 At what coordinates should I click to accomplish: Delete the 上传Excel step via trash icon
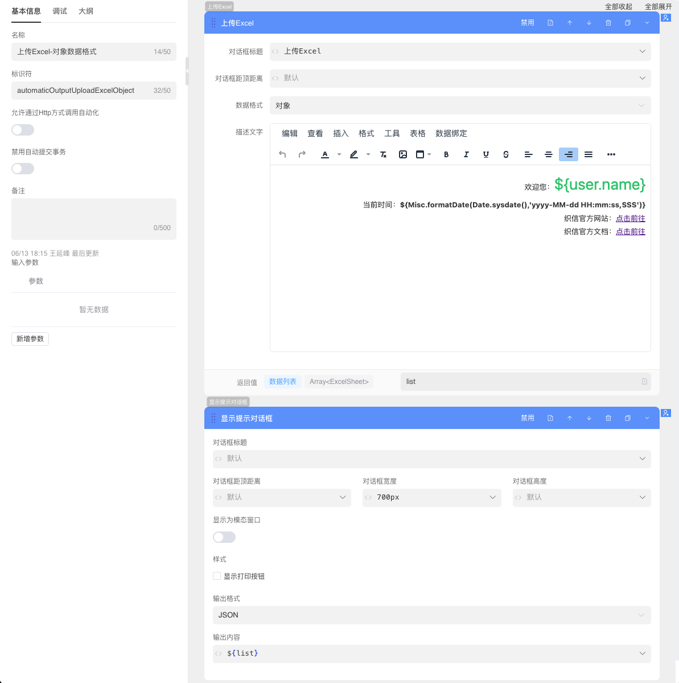click(x=608, y=23)
